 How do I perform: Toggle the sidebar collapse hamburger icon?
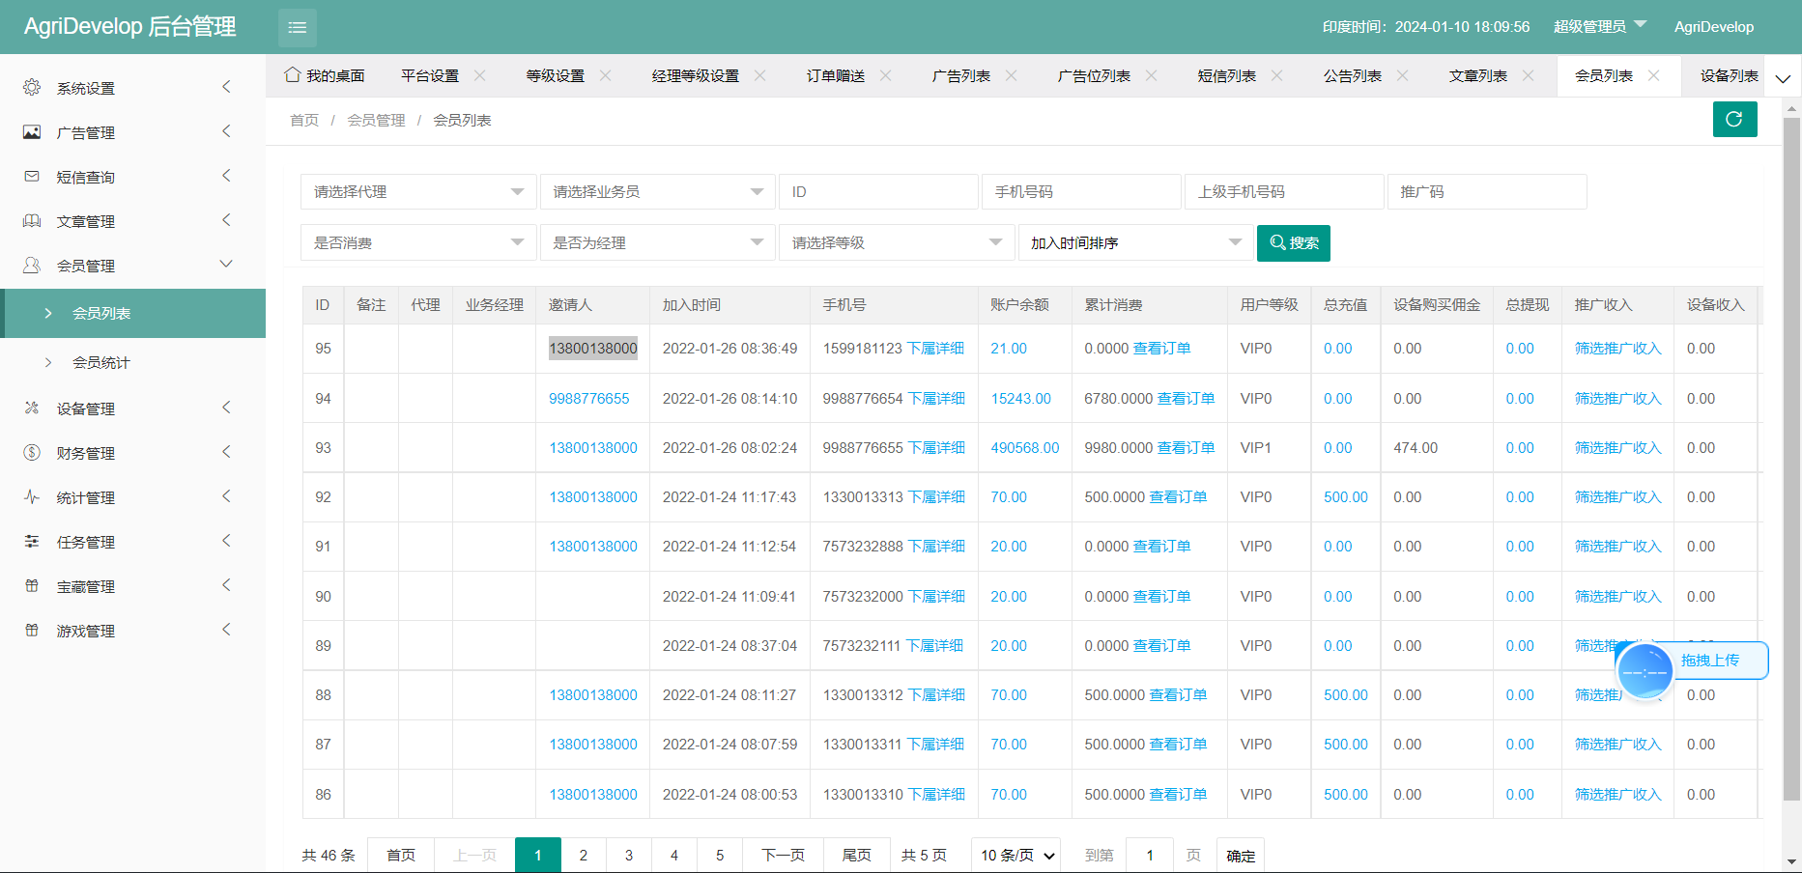click(298, 27)
